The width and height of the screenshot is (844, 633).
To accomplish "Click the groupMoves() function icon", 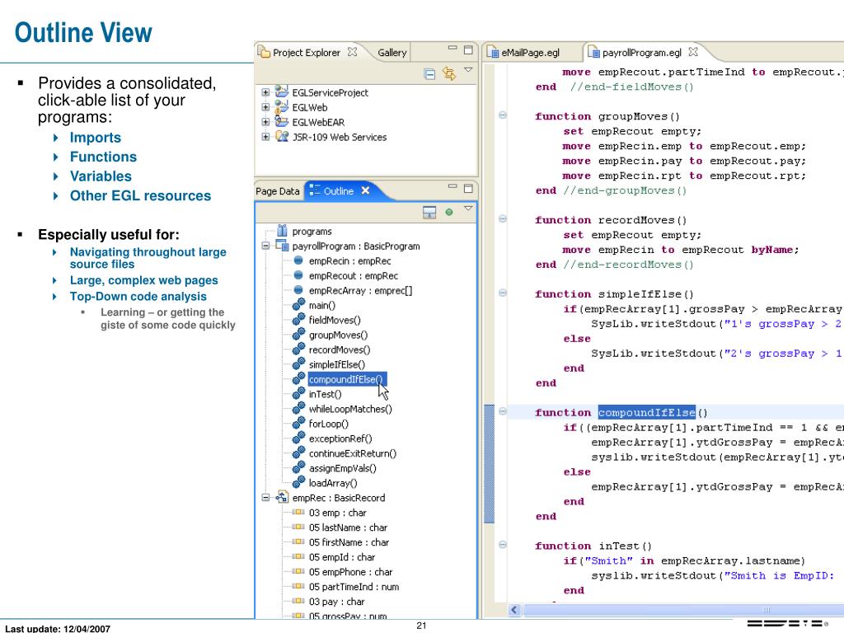I will 298,335.
